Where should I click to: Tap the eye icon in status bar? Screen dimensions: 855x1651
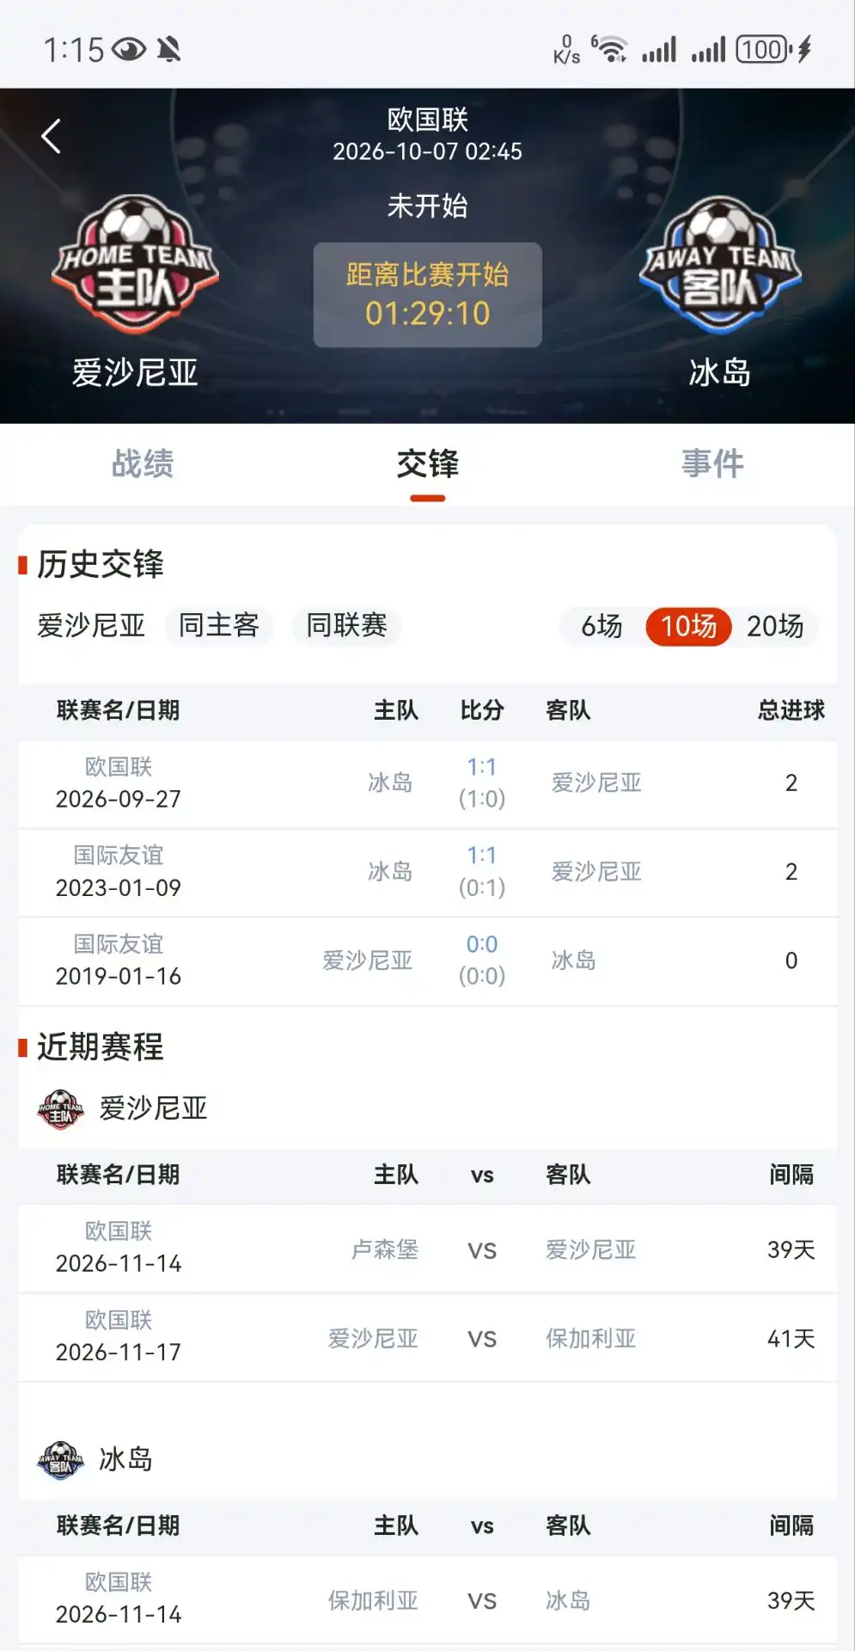pos(129,50)
